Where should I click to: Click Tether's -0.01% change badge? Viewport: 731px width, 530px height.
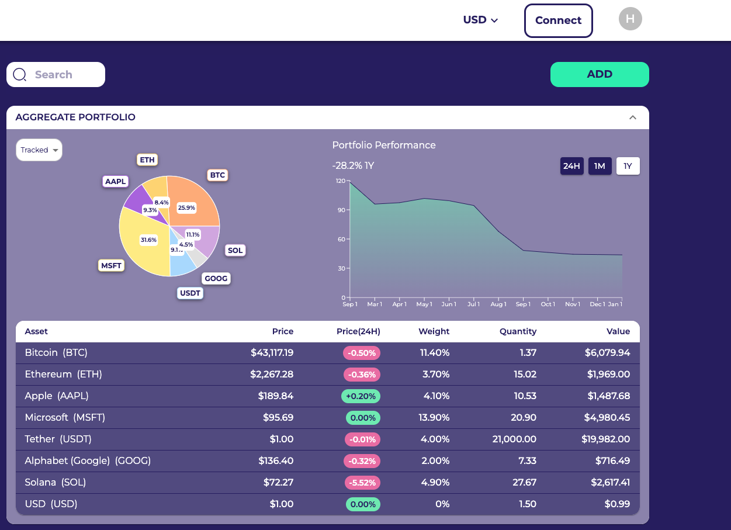362,439
